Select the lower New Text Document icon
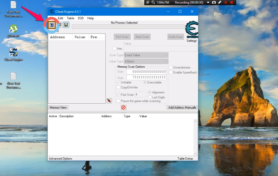 pyautogui.click(x=13, y=81)
